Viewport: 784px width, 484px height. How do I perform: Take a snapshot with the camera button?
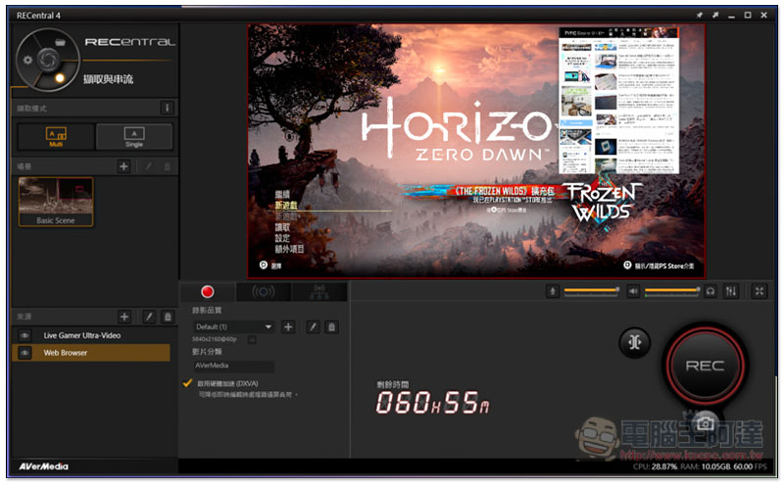[706, 423]
